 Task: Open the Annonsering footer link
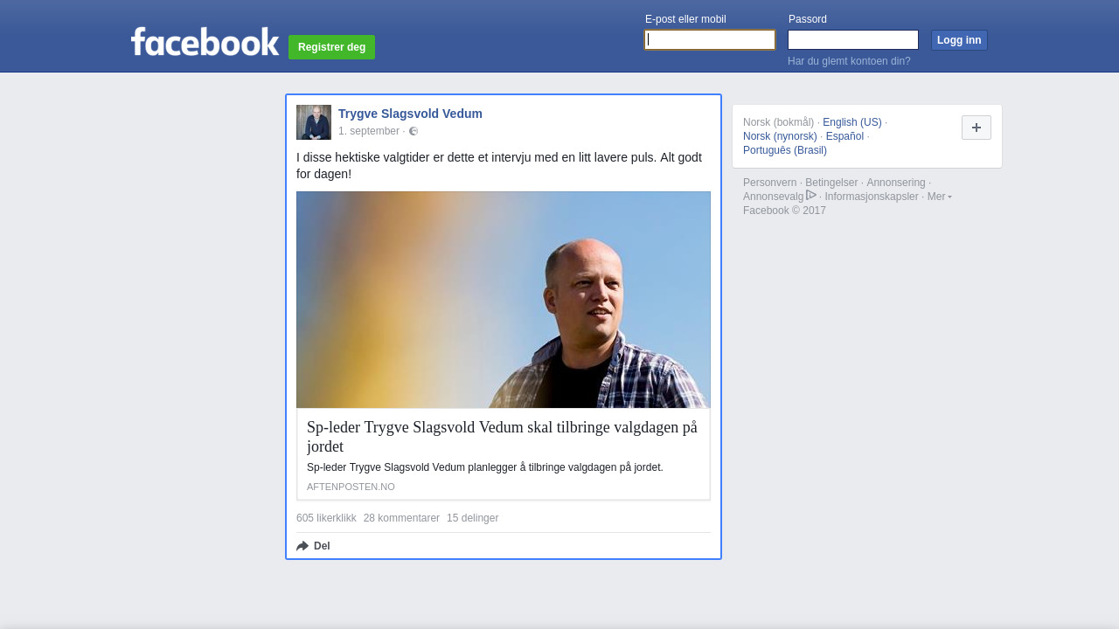click(x=896, y=183)
